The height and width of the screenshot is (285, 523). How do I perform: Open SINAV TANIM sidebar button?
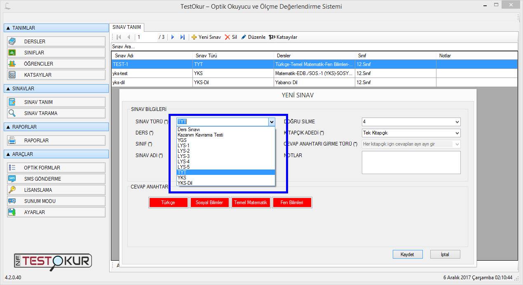pyautogui.click(x=56, y=102)
